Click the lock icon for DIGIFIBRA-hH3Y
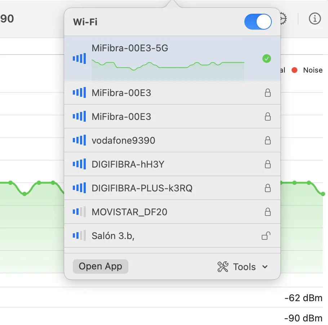The height and width of the screenshot is (325, 328). click(267, 164)
